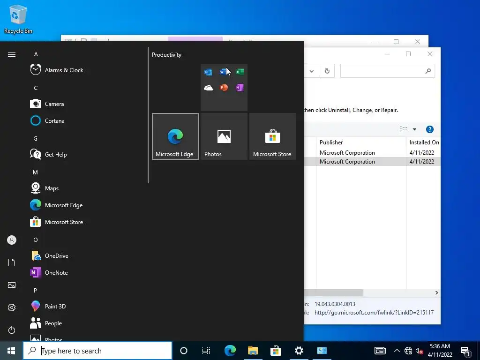Viewport: 480px width, 360px height.
Task: Open notification Action Center
Action: click(465, 351)
